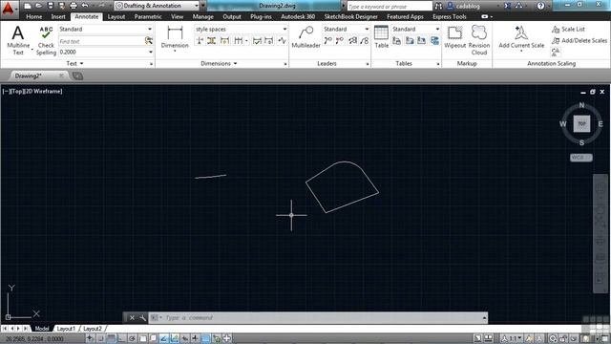The width and height of the screenshot is (611, 344).
Task: Toggle Grid Display in status bar
Action: click(111, 338)
